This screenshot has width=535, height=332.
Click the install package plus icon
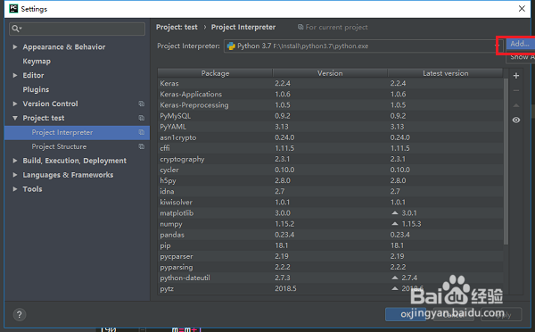(x=516, y=76)
